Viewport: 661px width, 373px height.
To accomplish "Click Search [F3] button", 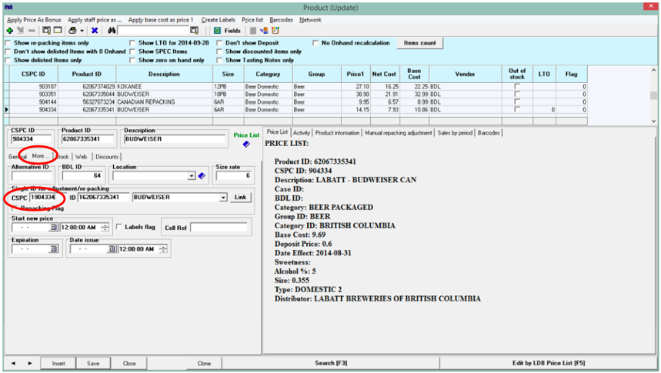I will [331, 363].
